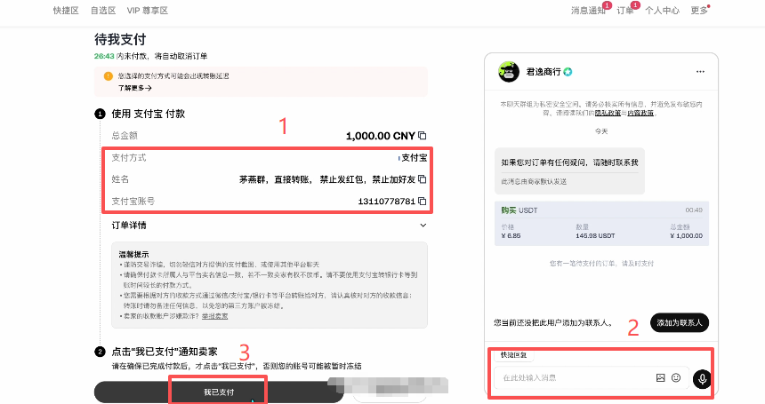This screenshot has width=765, height=404.
Task: Click the ¥ 6.85 price value
Action: tap(511, 235)
